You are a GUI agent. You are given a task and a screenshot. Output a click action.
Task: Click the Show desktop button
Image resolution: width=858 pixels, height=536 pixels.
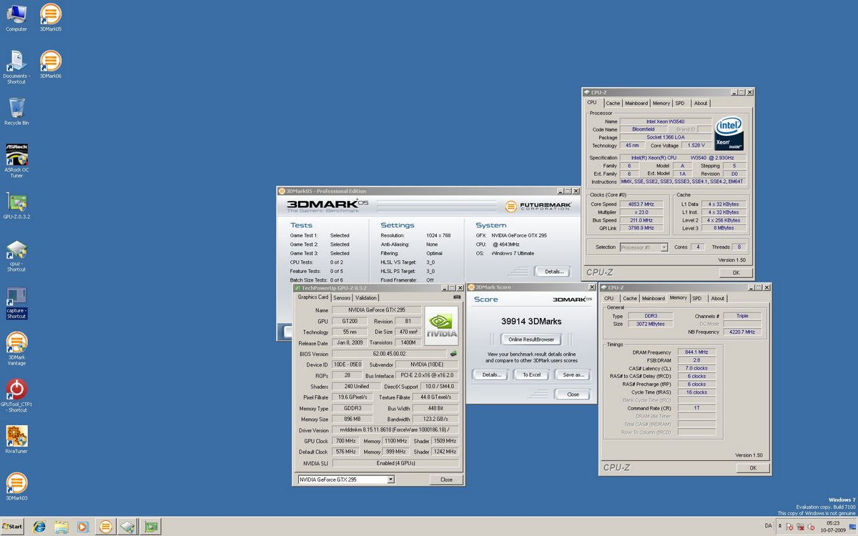click(854, 527)
